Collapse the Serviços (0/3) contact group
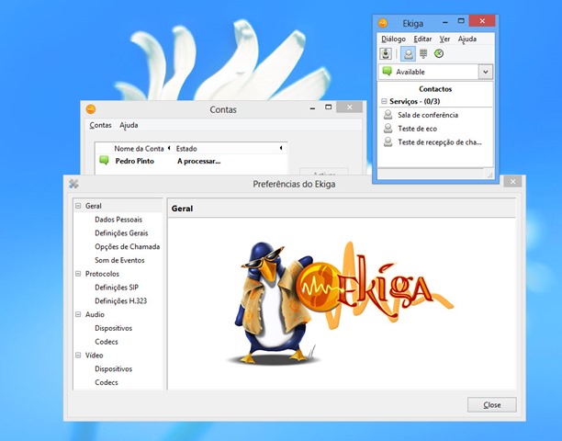 click(x=384, y=101)
